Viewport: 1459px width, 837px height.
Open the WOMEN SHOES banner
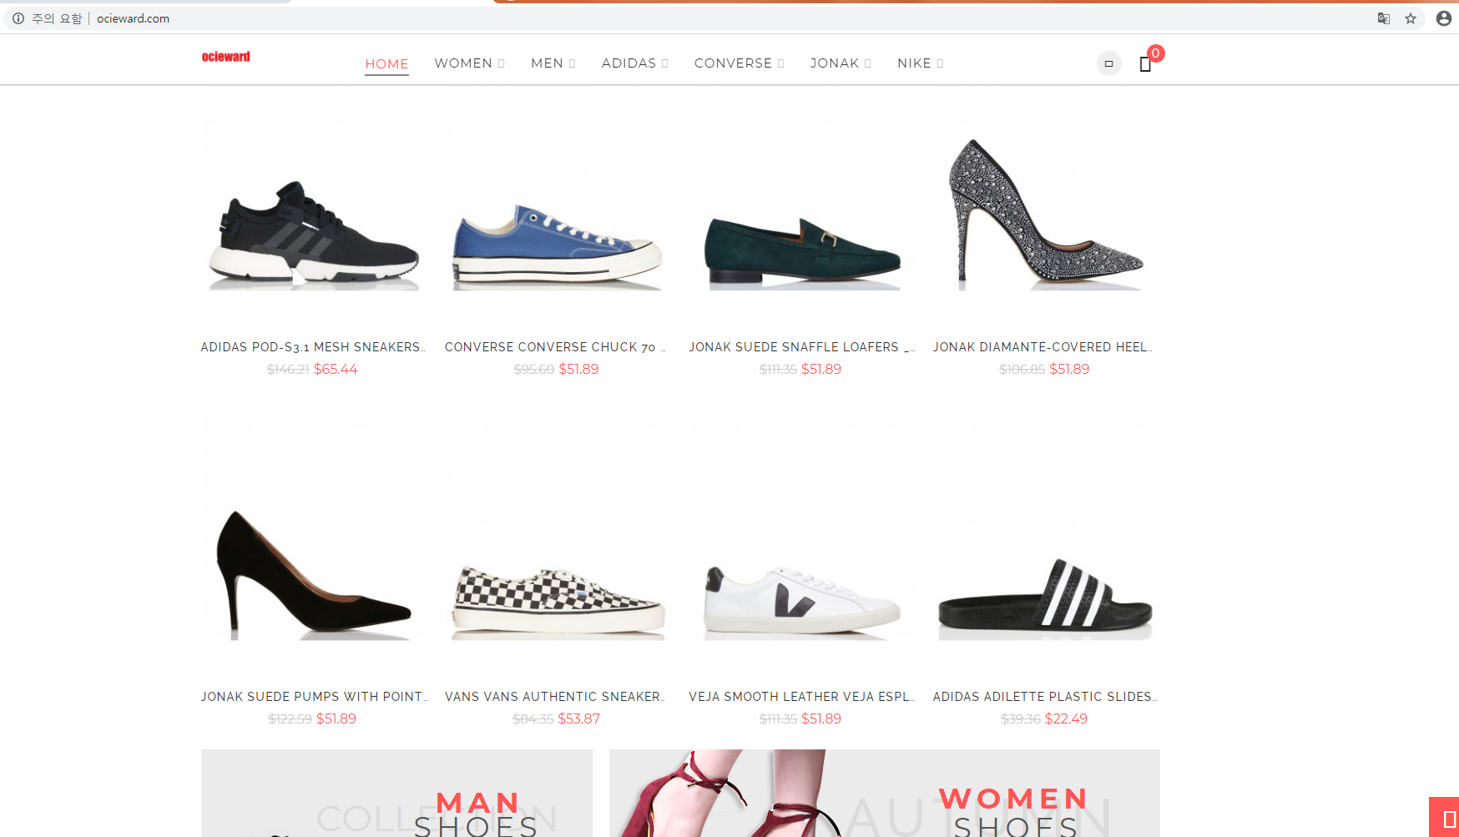coord(885,793)
